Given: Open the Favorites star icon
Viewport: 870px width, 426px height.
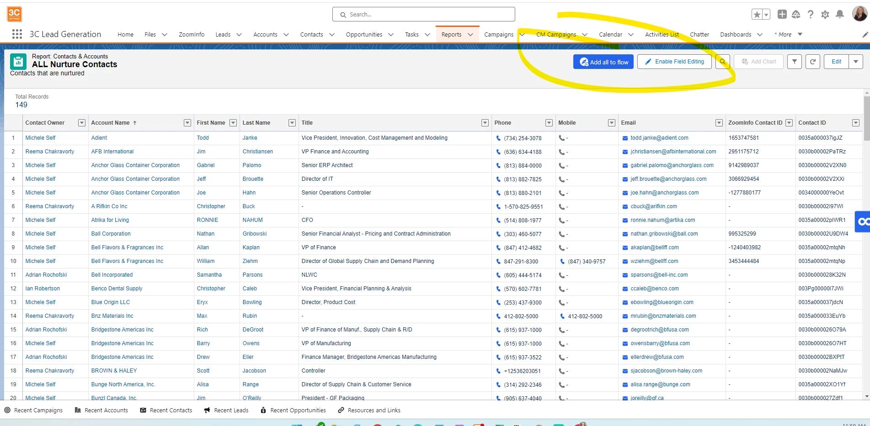Looking at the screenshot, I should click(757, 15).
